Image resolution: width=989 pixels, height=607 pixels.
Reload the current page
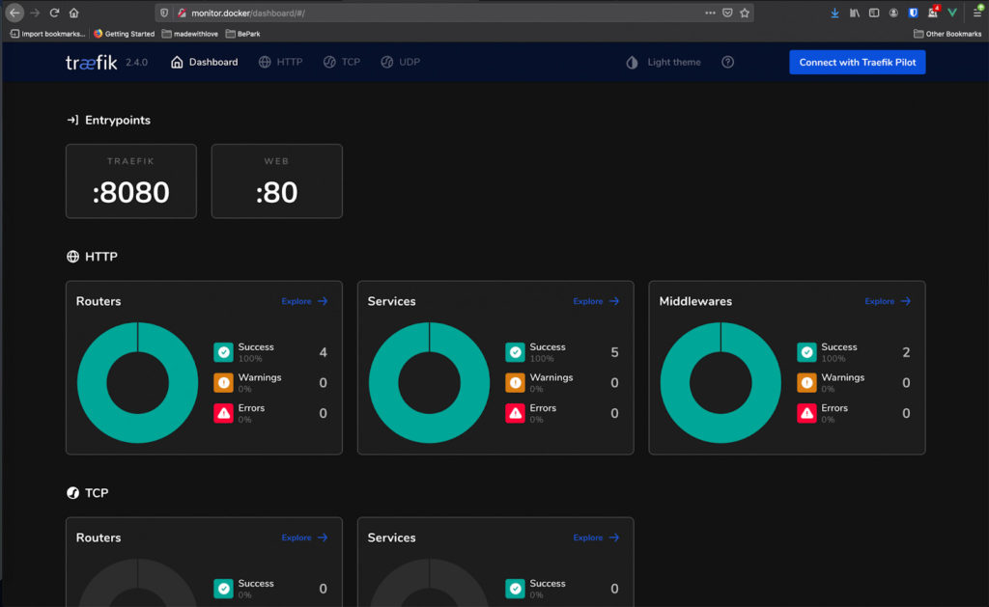(x=54, y=13)
